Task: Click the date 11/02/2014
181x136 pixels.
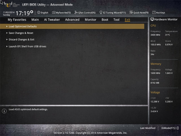Action: pos(9,12)
